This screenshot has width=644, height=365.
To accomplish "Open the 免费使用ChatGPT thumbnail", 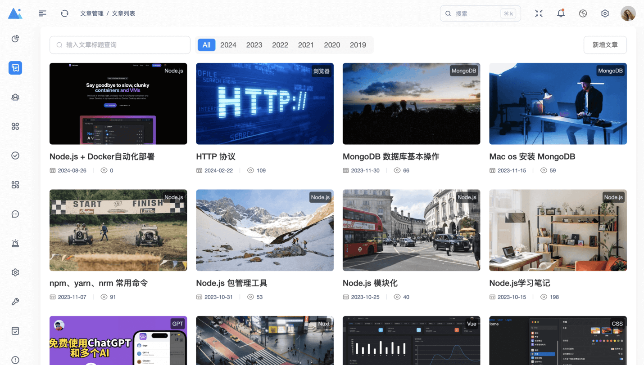I will 118,341.
